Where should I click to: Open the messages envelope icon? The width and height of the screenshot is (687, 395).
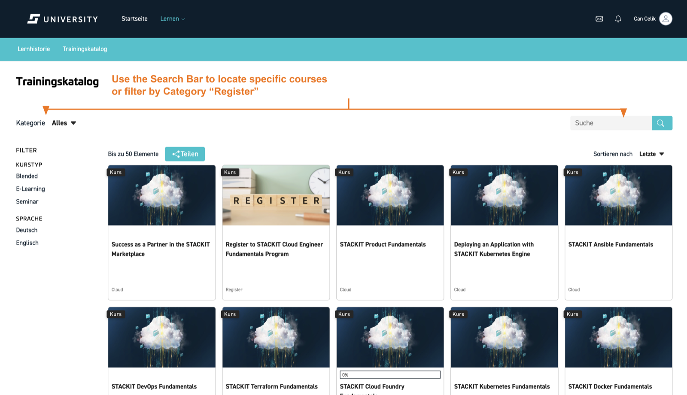pyautogui.click(x=599, y=19)
